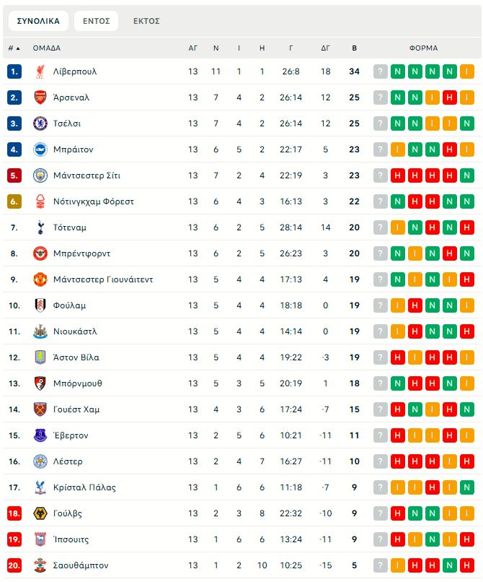Sort table by the # rank column
The height and width of the screenshot is (582, 483).
click(x=14, y=48)
